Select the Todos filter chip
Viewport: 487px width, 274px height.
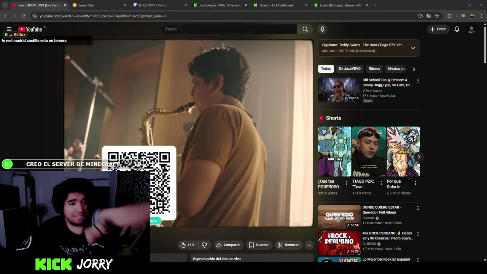[326, 68]
